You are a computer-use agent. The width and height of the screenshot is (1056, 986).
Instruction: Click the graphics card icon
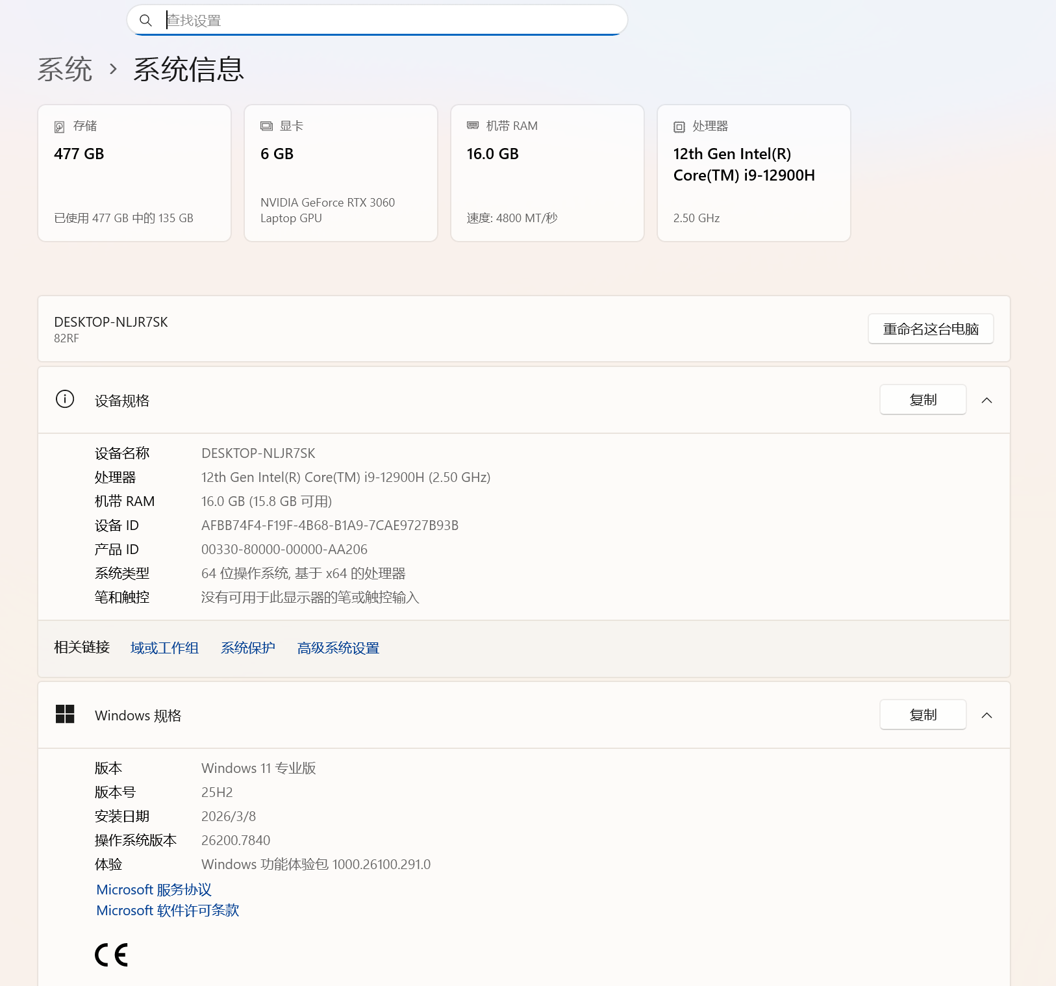pos(266,126)
